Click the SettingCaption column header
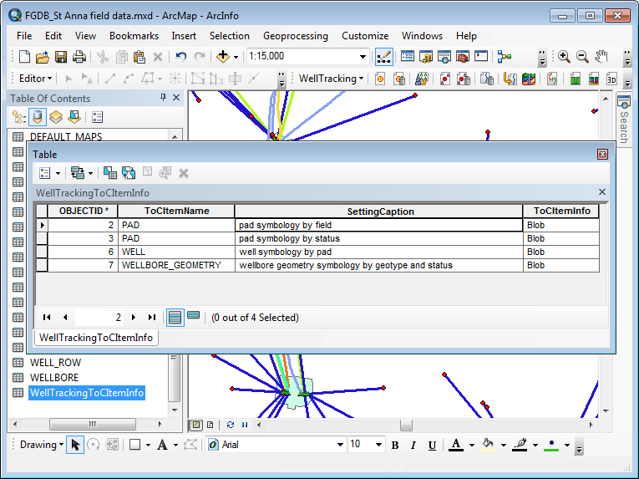This screenshot has height=479, width=639. [379, 211]
